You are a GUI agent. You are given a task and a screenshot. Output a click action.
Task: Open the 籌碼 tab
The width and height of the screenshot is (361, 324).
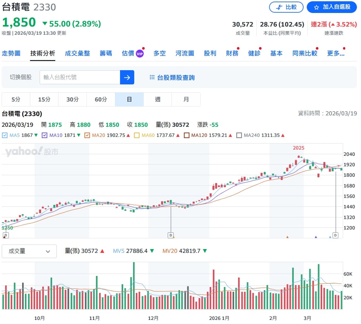[x=106, y=53]
